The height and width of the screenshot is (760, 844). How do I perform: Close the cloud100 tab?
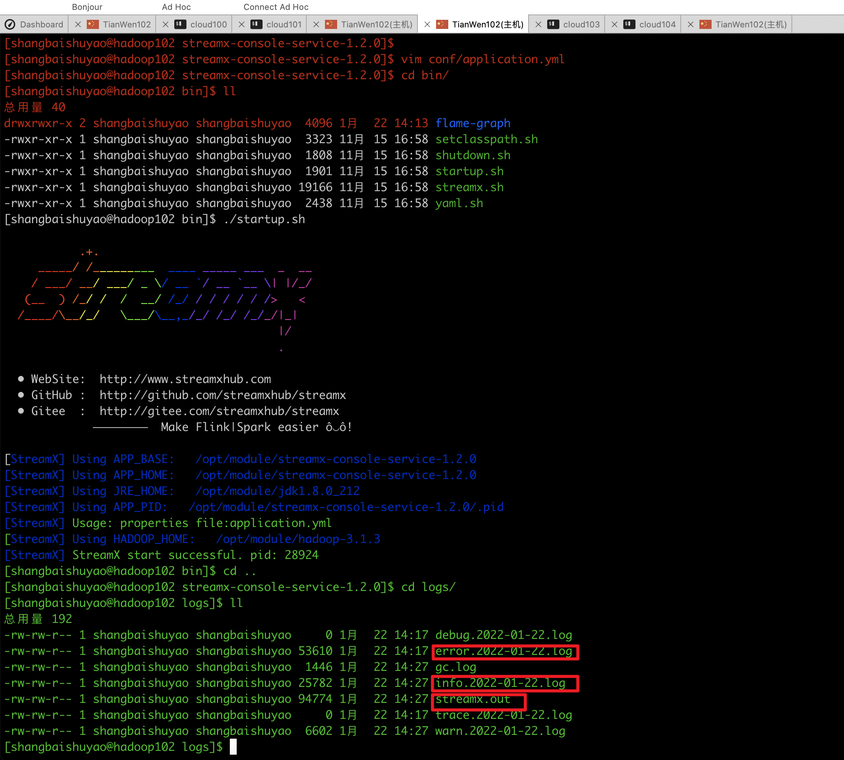[165, 24]
